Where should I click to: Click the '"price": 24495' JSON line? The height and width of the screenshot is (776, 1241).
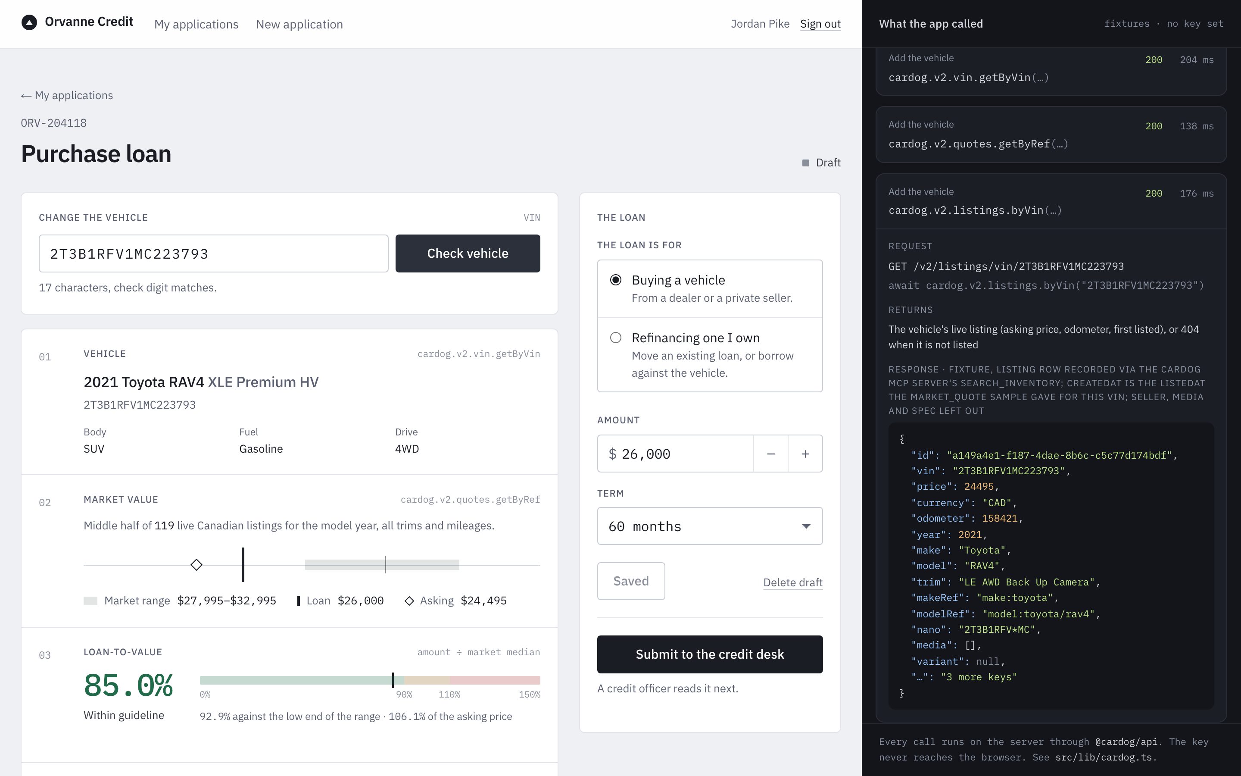click(955, 487)
